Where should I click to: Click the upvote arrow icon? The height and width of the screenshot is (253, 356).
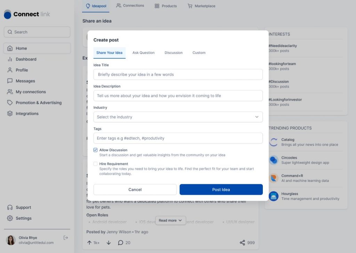pyautogui.click(x=89, y=243)
